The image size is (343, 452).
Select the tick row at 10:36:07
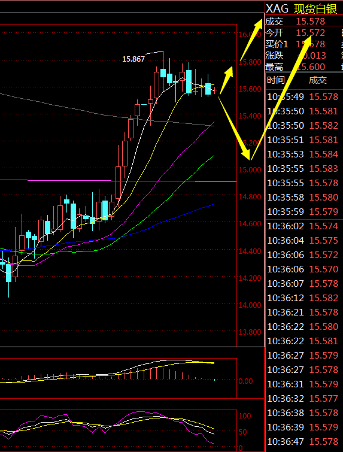click(x=303, y=284)
